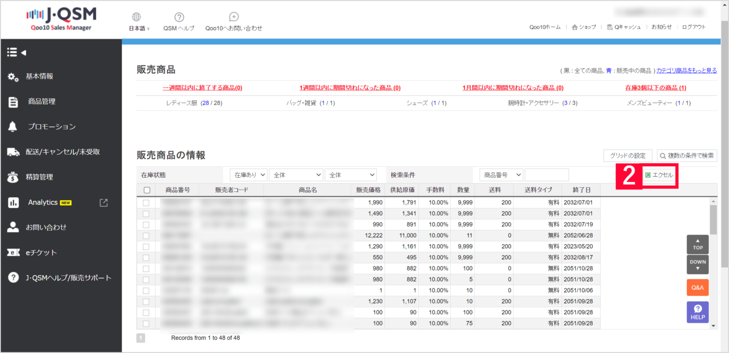Open the 在庫あり stock filter dropdown
Viewport: 729px width, 353px height.
click(x=248, y=174)
